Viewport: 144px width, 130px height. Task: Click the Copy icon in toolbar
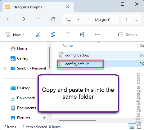pyautogui.click(x=53, y=34)
